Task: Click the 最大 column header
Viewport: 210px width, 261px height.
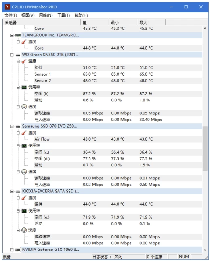Action: coord(151,22)
